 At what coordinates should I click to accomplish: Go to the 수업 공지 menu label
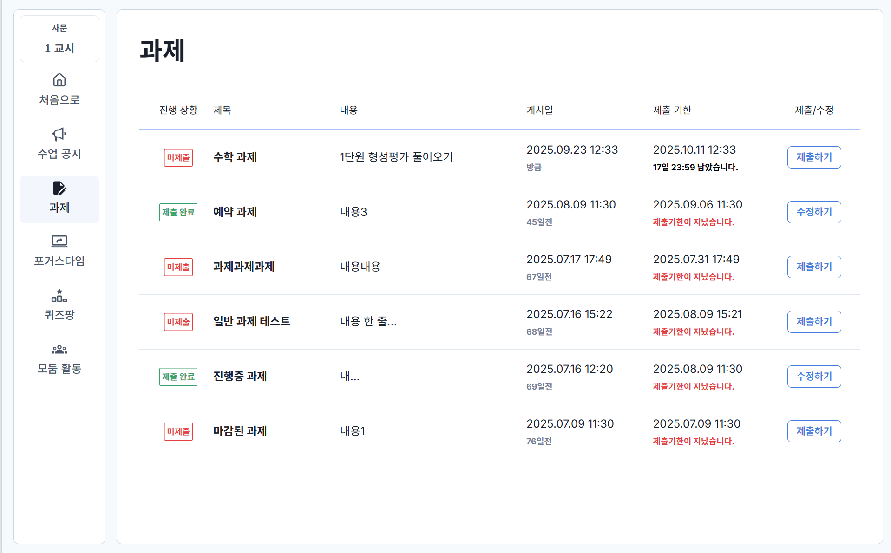tap(59, 154)
